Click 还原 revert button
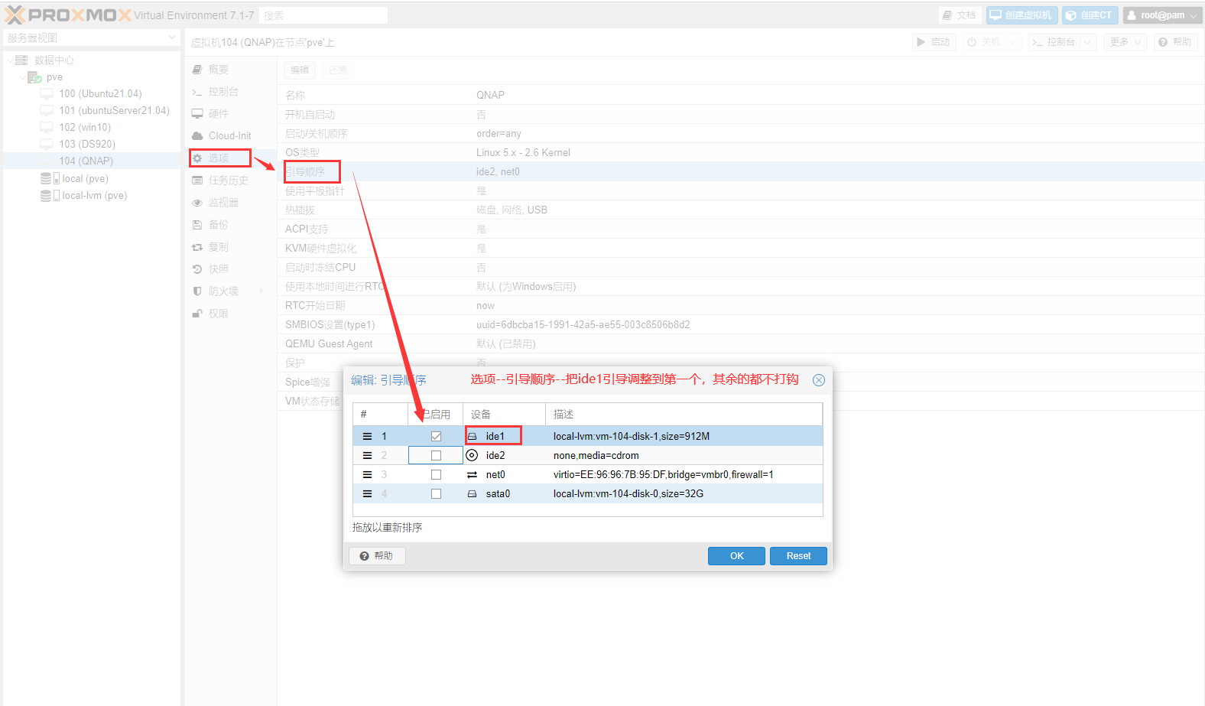The width and height of the screenshot is (1205, 706). tap(337, 70)
